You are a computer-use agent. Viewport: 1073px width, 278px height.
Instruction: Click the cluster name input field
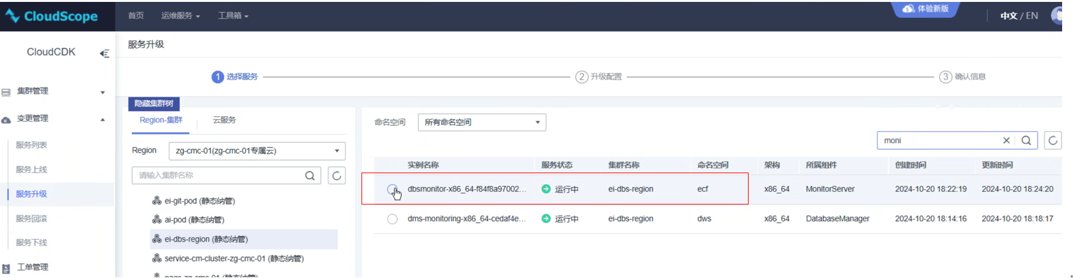[218, 176]
